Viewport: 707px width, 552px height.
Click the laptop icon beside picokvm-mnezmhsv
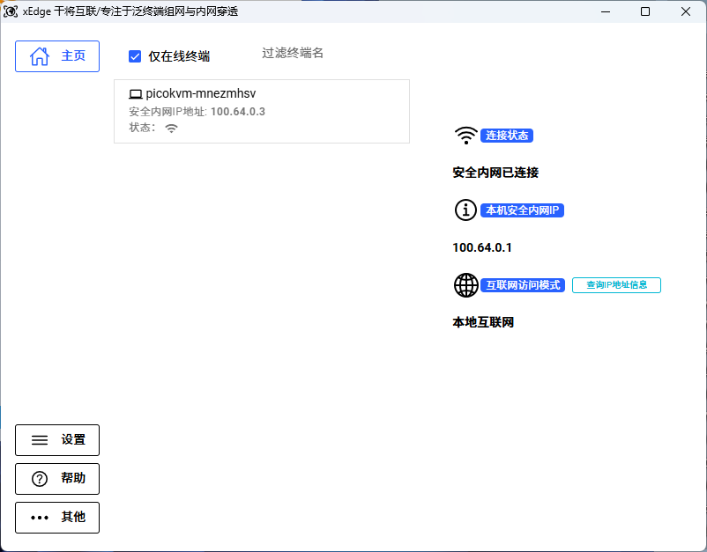(136, 93)
